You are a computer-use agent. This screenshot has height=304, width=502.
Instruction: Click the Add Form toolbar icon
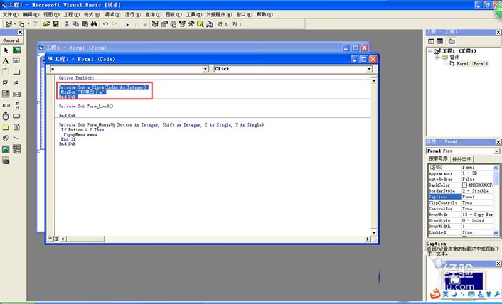point(21,24)
